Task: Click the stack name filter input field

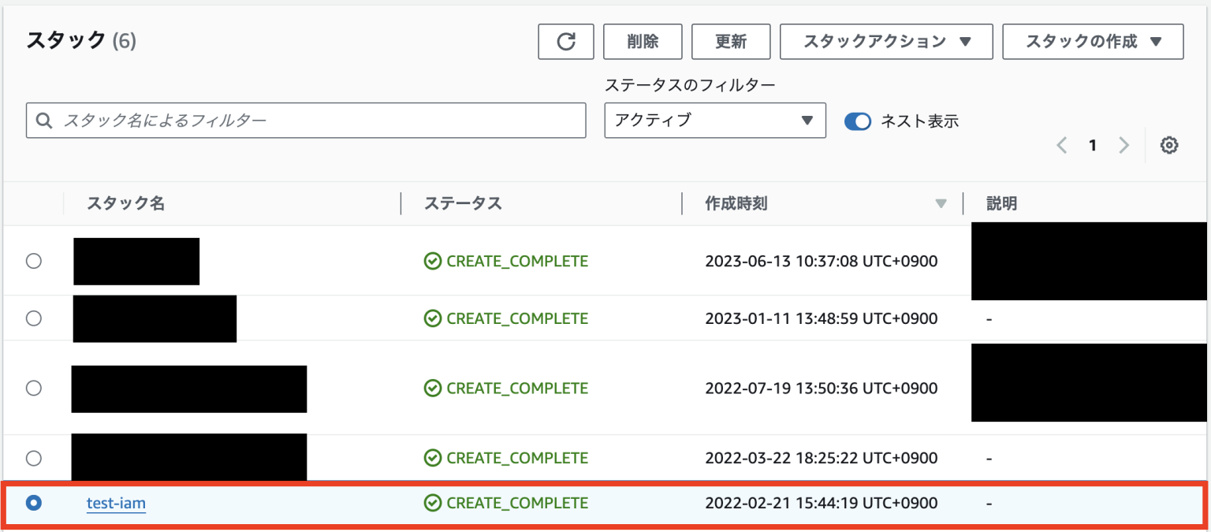Action: (306, 120)
